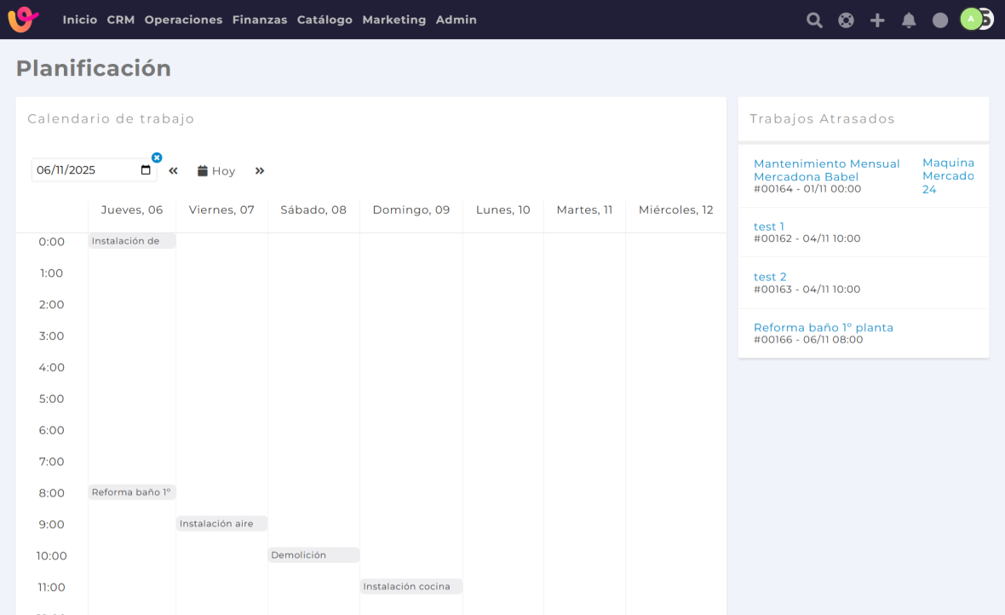Click the app logo in top-left
This screenshot has height=615, width=1005.
coord(23,19)
